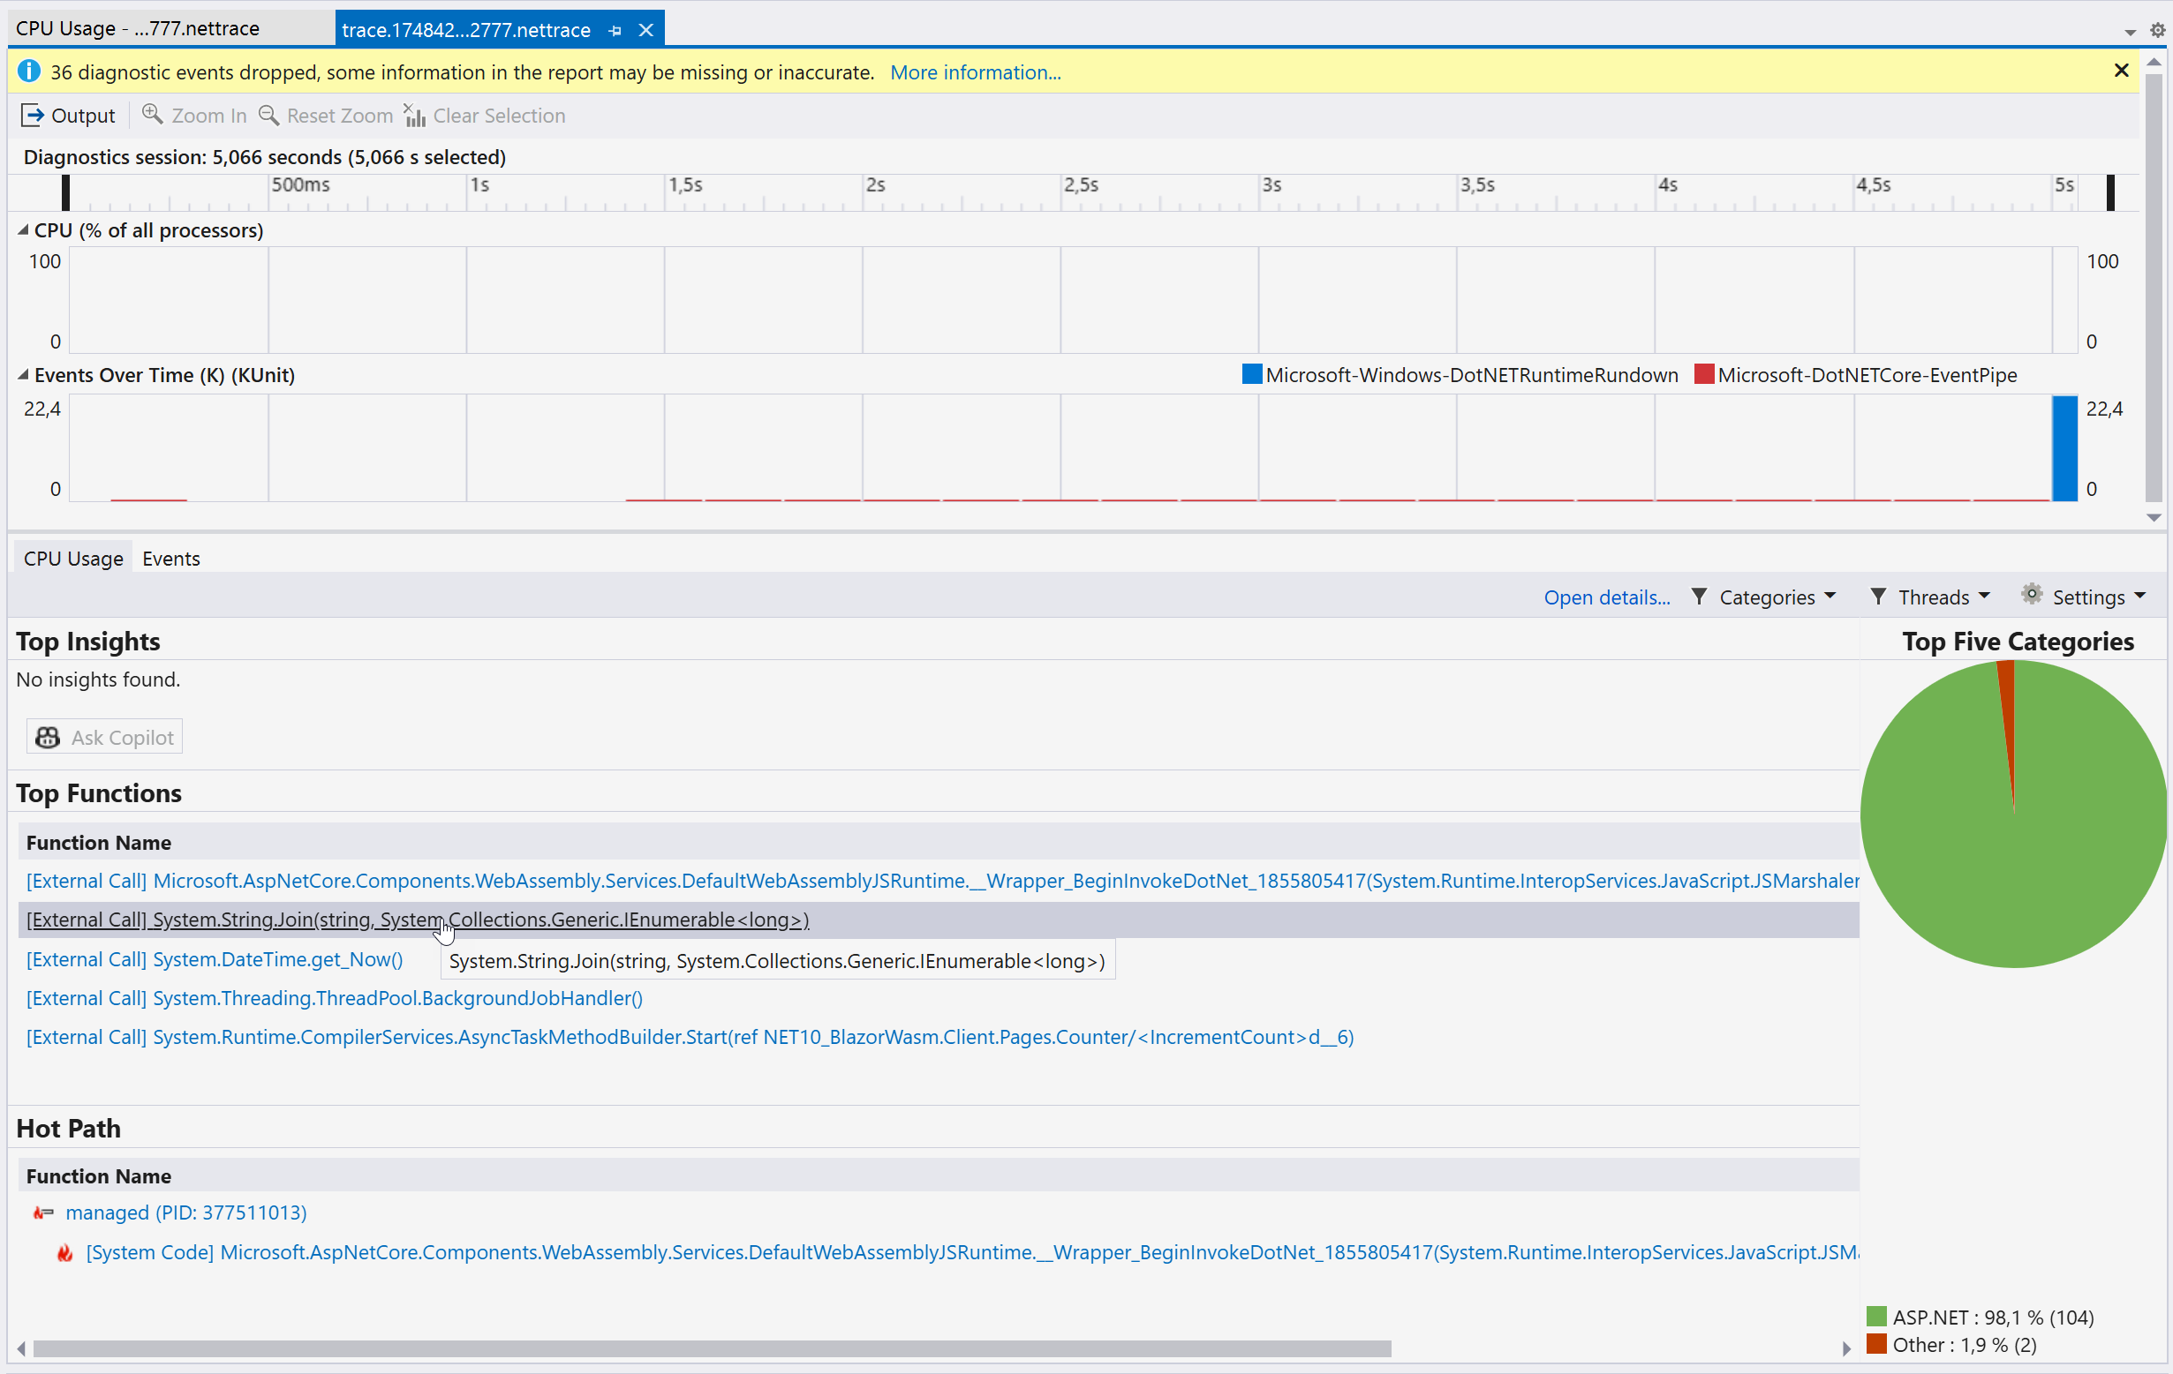The image size is (2173, 1374).
Task: Collapse the Events Over Time graph
Action: tap(24, 374)
